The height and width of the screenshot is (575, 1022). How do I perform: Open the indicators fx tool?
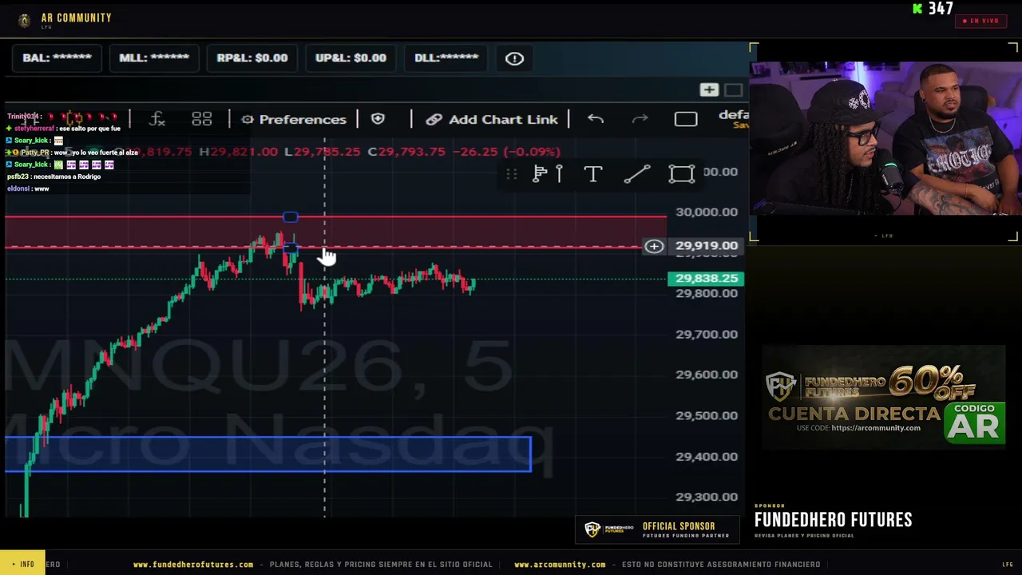[x=157, y=119]
